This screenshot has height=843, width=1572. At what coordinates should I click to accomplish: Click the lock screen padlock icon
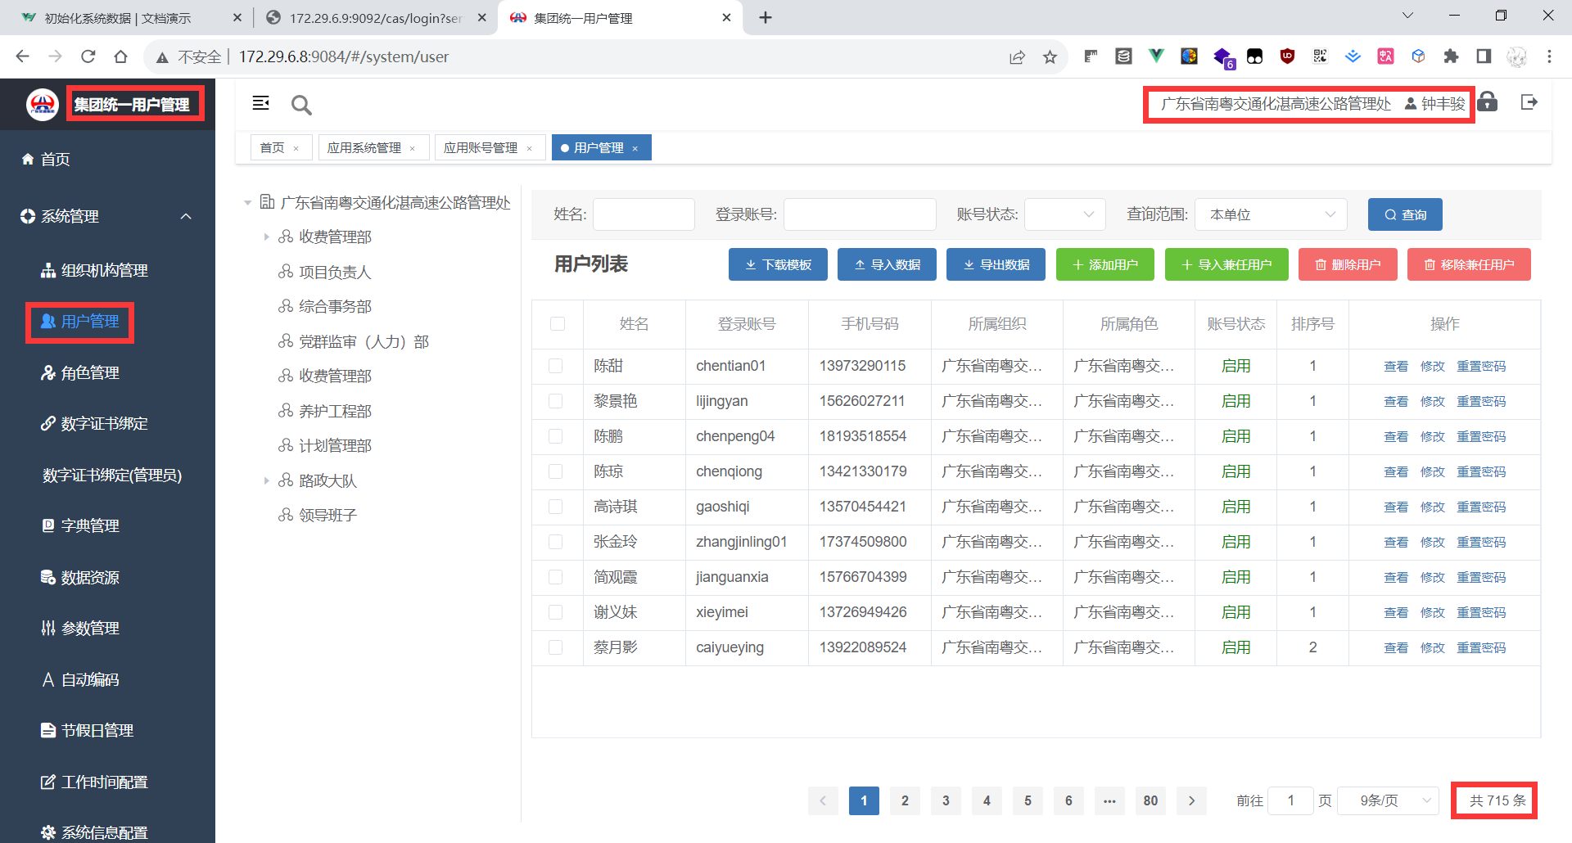point(1488,102)
